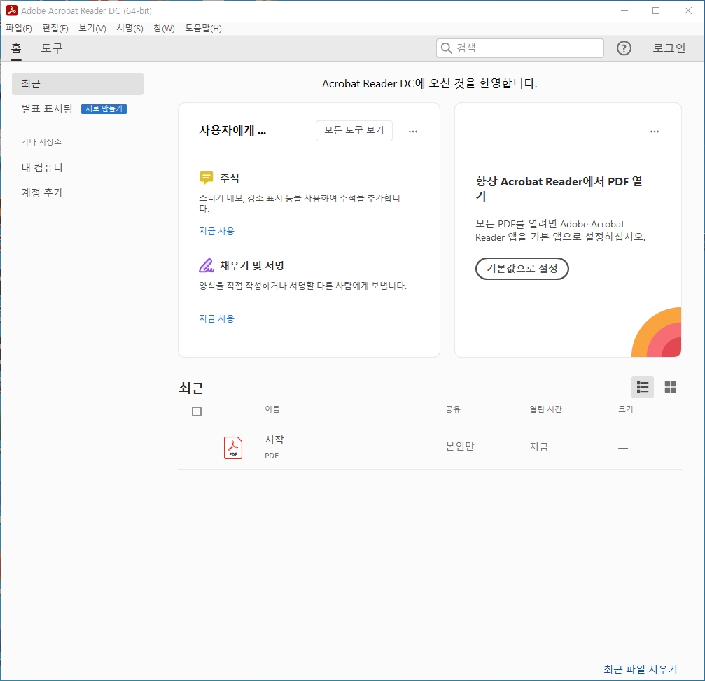Switch to the 도구 tab

coord(52,48)
